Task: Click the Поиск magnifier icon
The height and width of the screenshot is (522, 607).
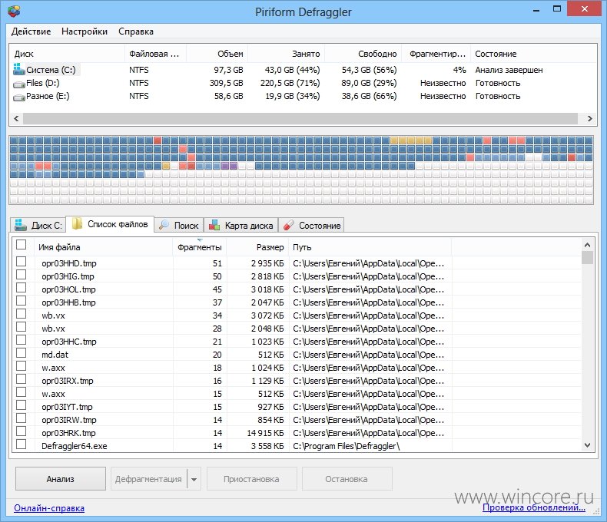Action: [164, 225]
